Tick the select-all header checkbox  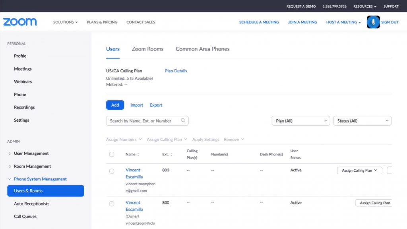click(112, 154)
